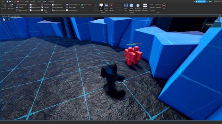The width and height of the screenshot is (222, 124).
Task: Open the Team Create panel
Action: tap(71, 8)
